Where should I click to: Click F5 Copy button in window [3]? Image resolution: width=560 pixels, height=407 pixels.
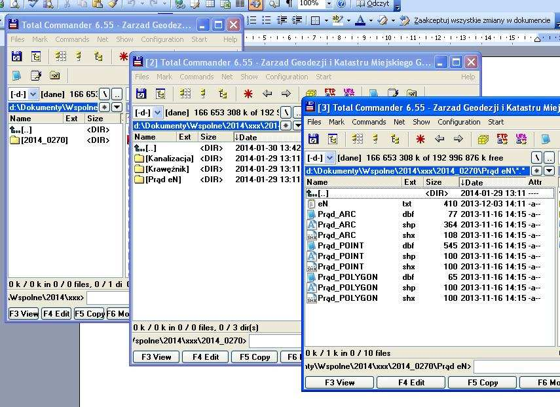(x=483, y=382)
